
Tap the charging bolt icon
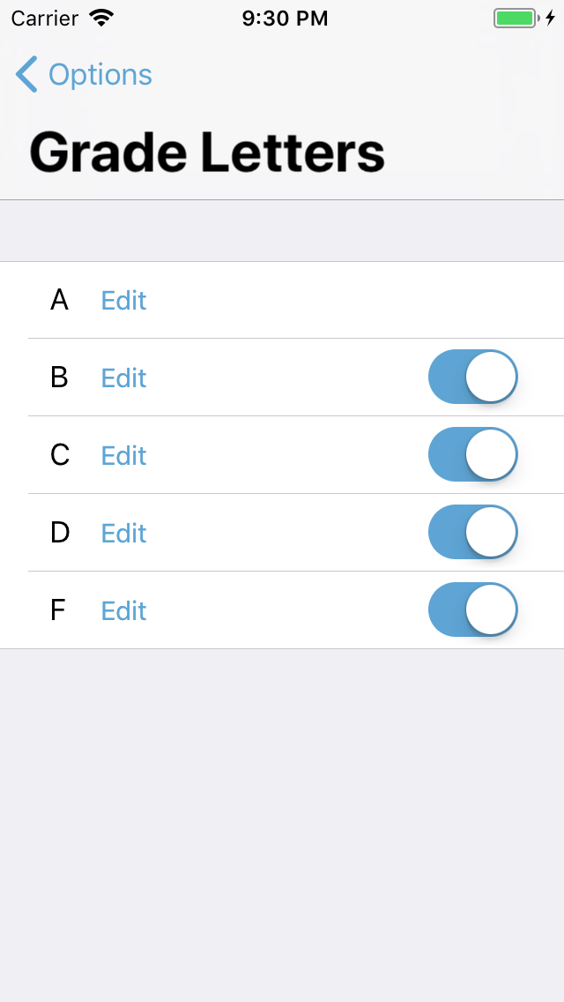(549, 17)
